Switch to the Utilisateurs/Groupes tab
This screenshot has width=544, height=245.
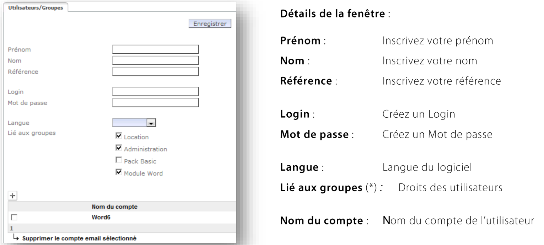[35, 8]
